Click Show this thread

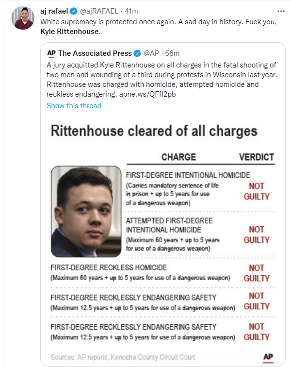pos(74,106)
